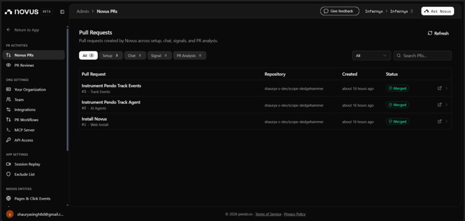Viewport: 465px width, 221px height.
Task: Collapse the sidebar panel icon
Action: click(x=62, y=12)
